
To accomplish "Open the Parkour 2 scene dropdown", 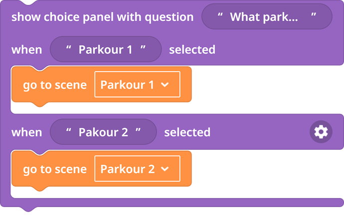I will [137, 169].
